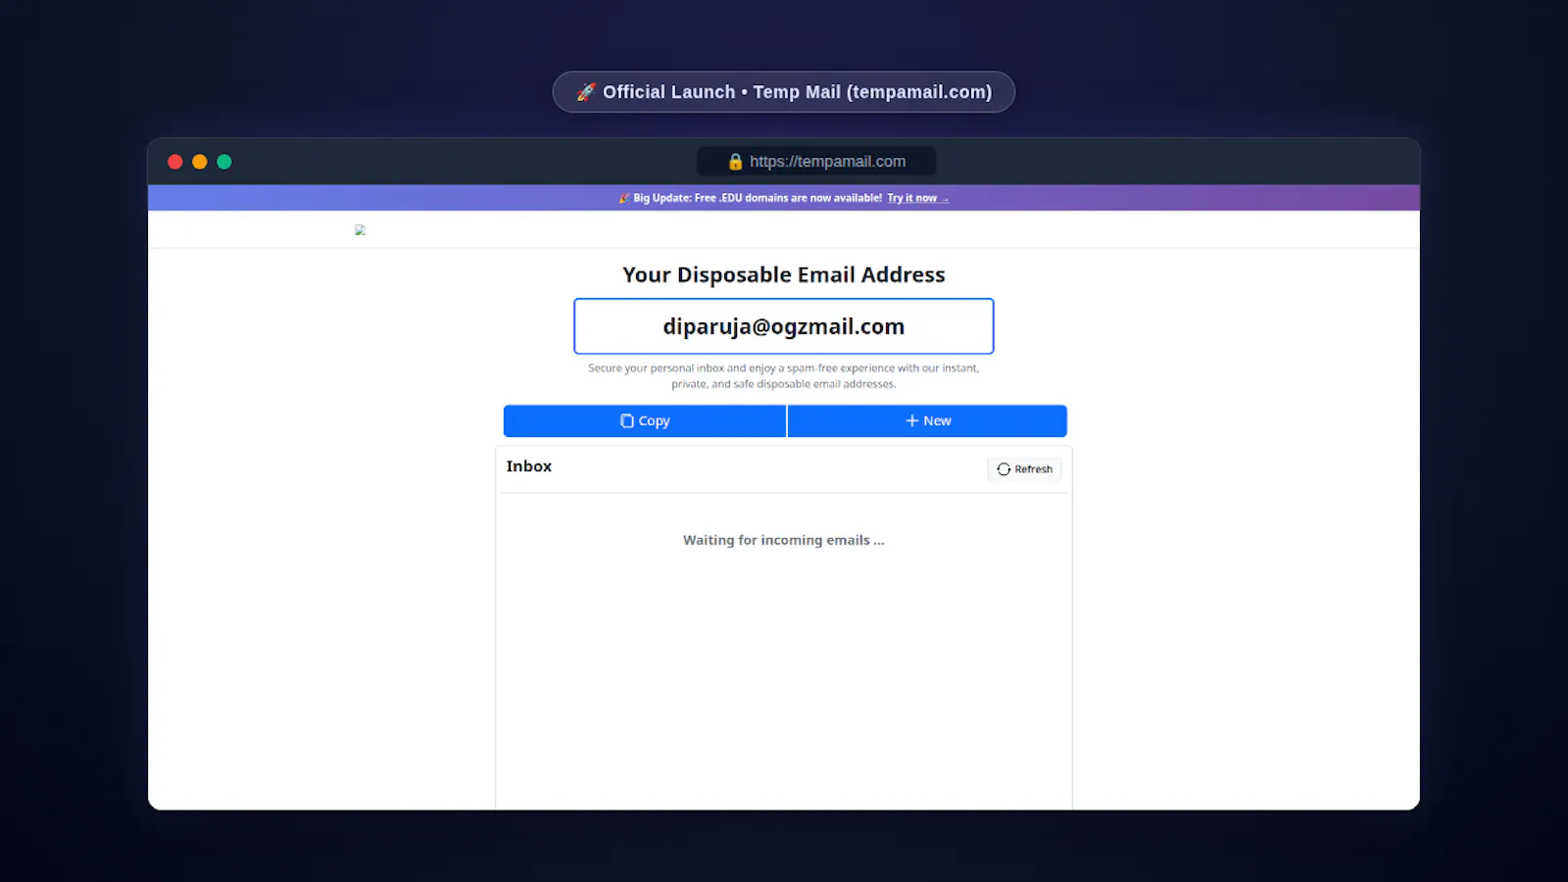Generate a New disposable email address
The image size is (1568, 882).
tap(927, 421)
